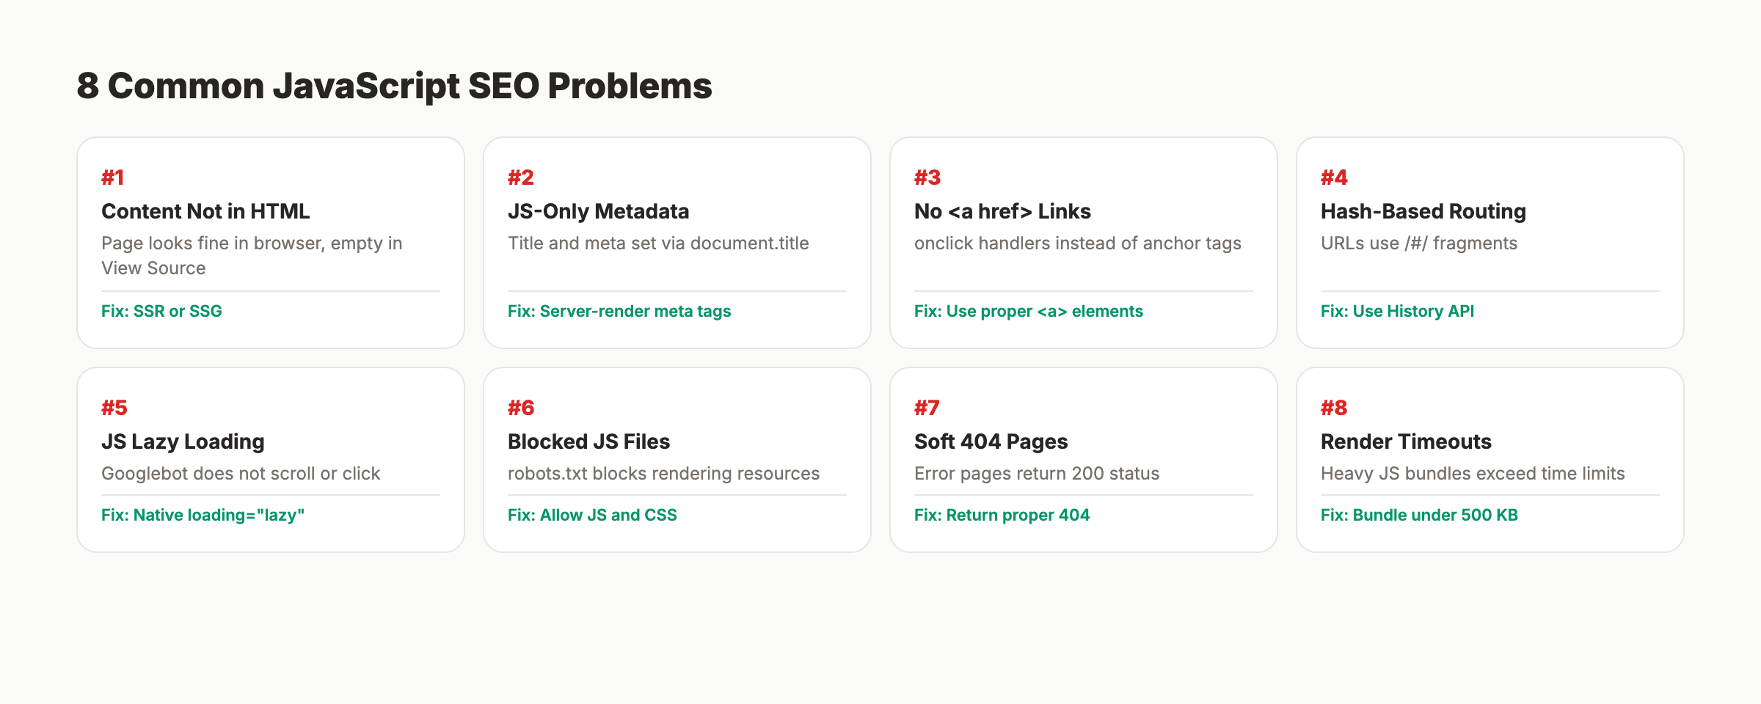Select Fix: Server-render meta tags
1761x704 pixels.
pyautogui.click(x=619, y=311)
